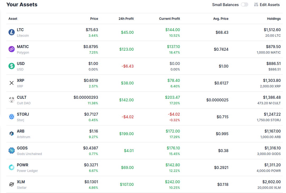Click the Small Balances label

click(x=225, y=4)
